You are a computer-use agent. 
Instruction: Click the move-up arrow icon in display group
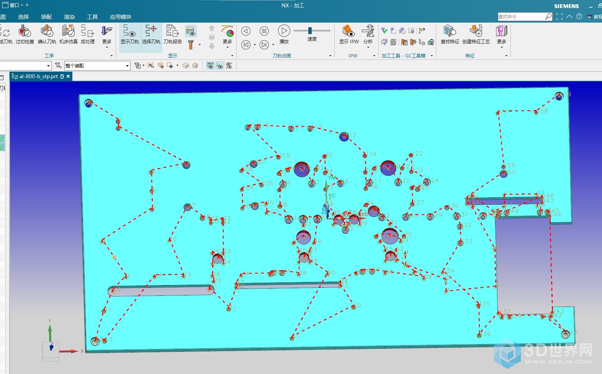point(212,28)
